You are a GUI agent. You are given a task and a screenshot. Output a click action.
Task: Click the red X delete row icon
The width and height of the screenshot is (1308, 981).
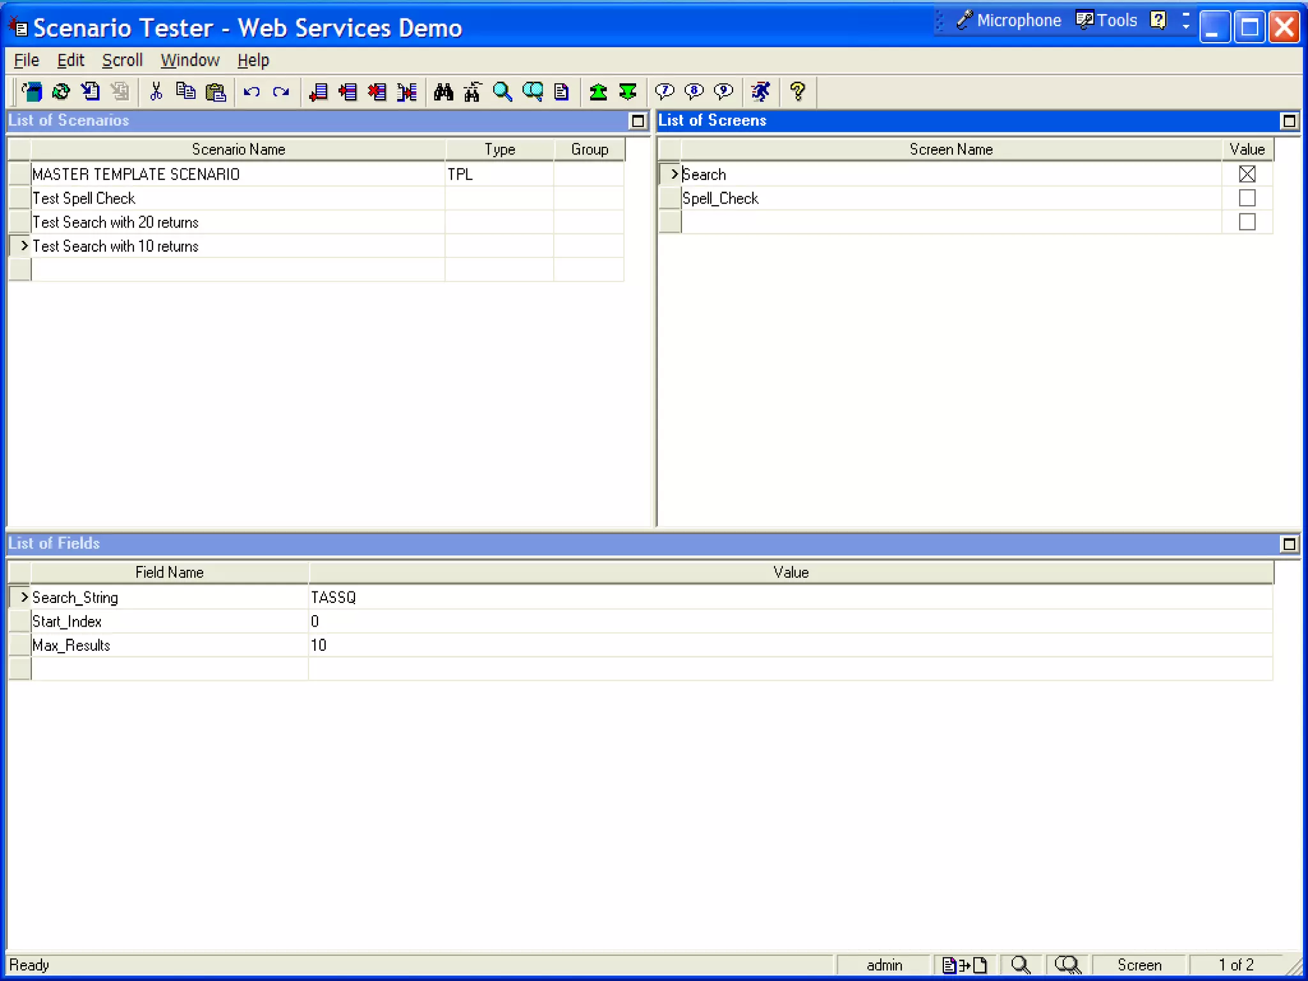(377, 92)
